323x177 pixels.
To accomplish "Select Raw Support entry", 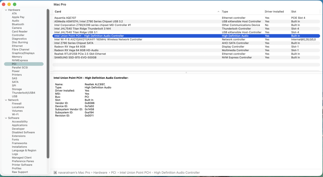I will (x=20, y=172).
